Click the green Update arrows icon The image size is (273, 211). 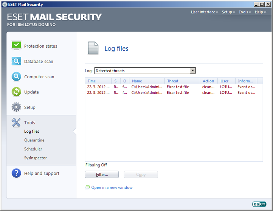[x=16, y=92]
